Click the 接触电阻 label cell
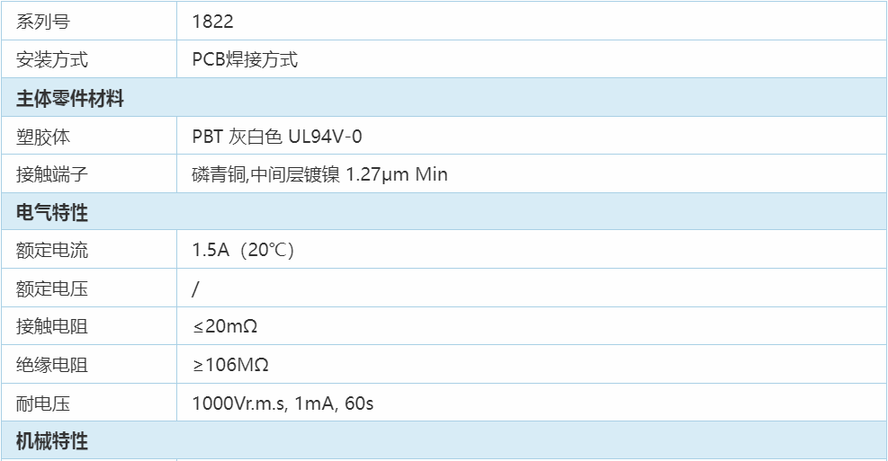 pos(89,326)
